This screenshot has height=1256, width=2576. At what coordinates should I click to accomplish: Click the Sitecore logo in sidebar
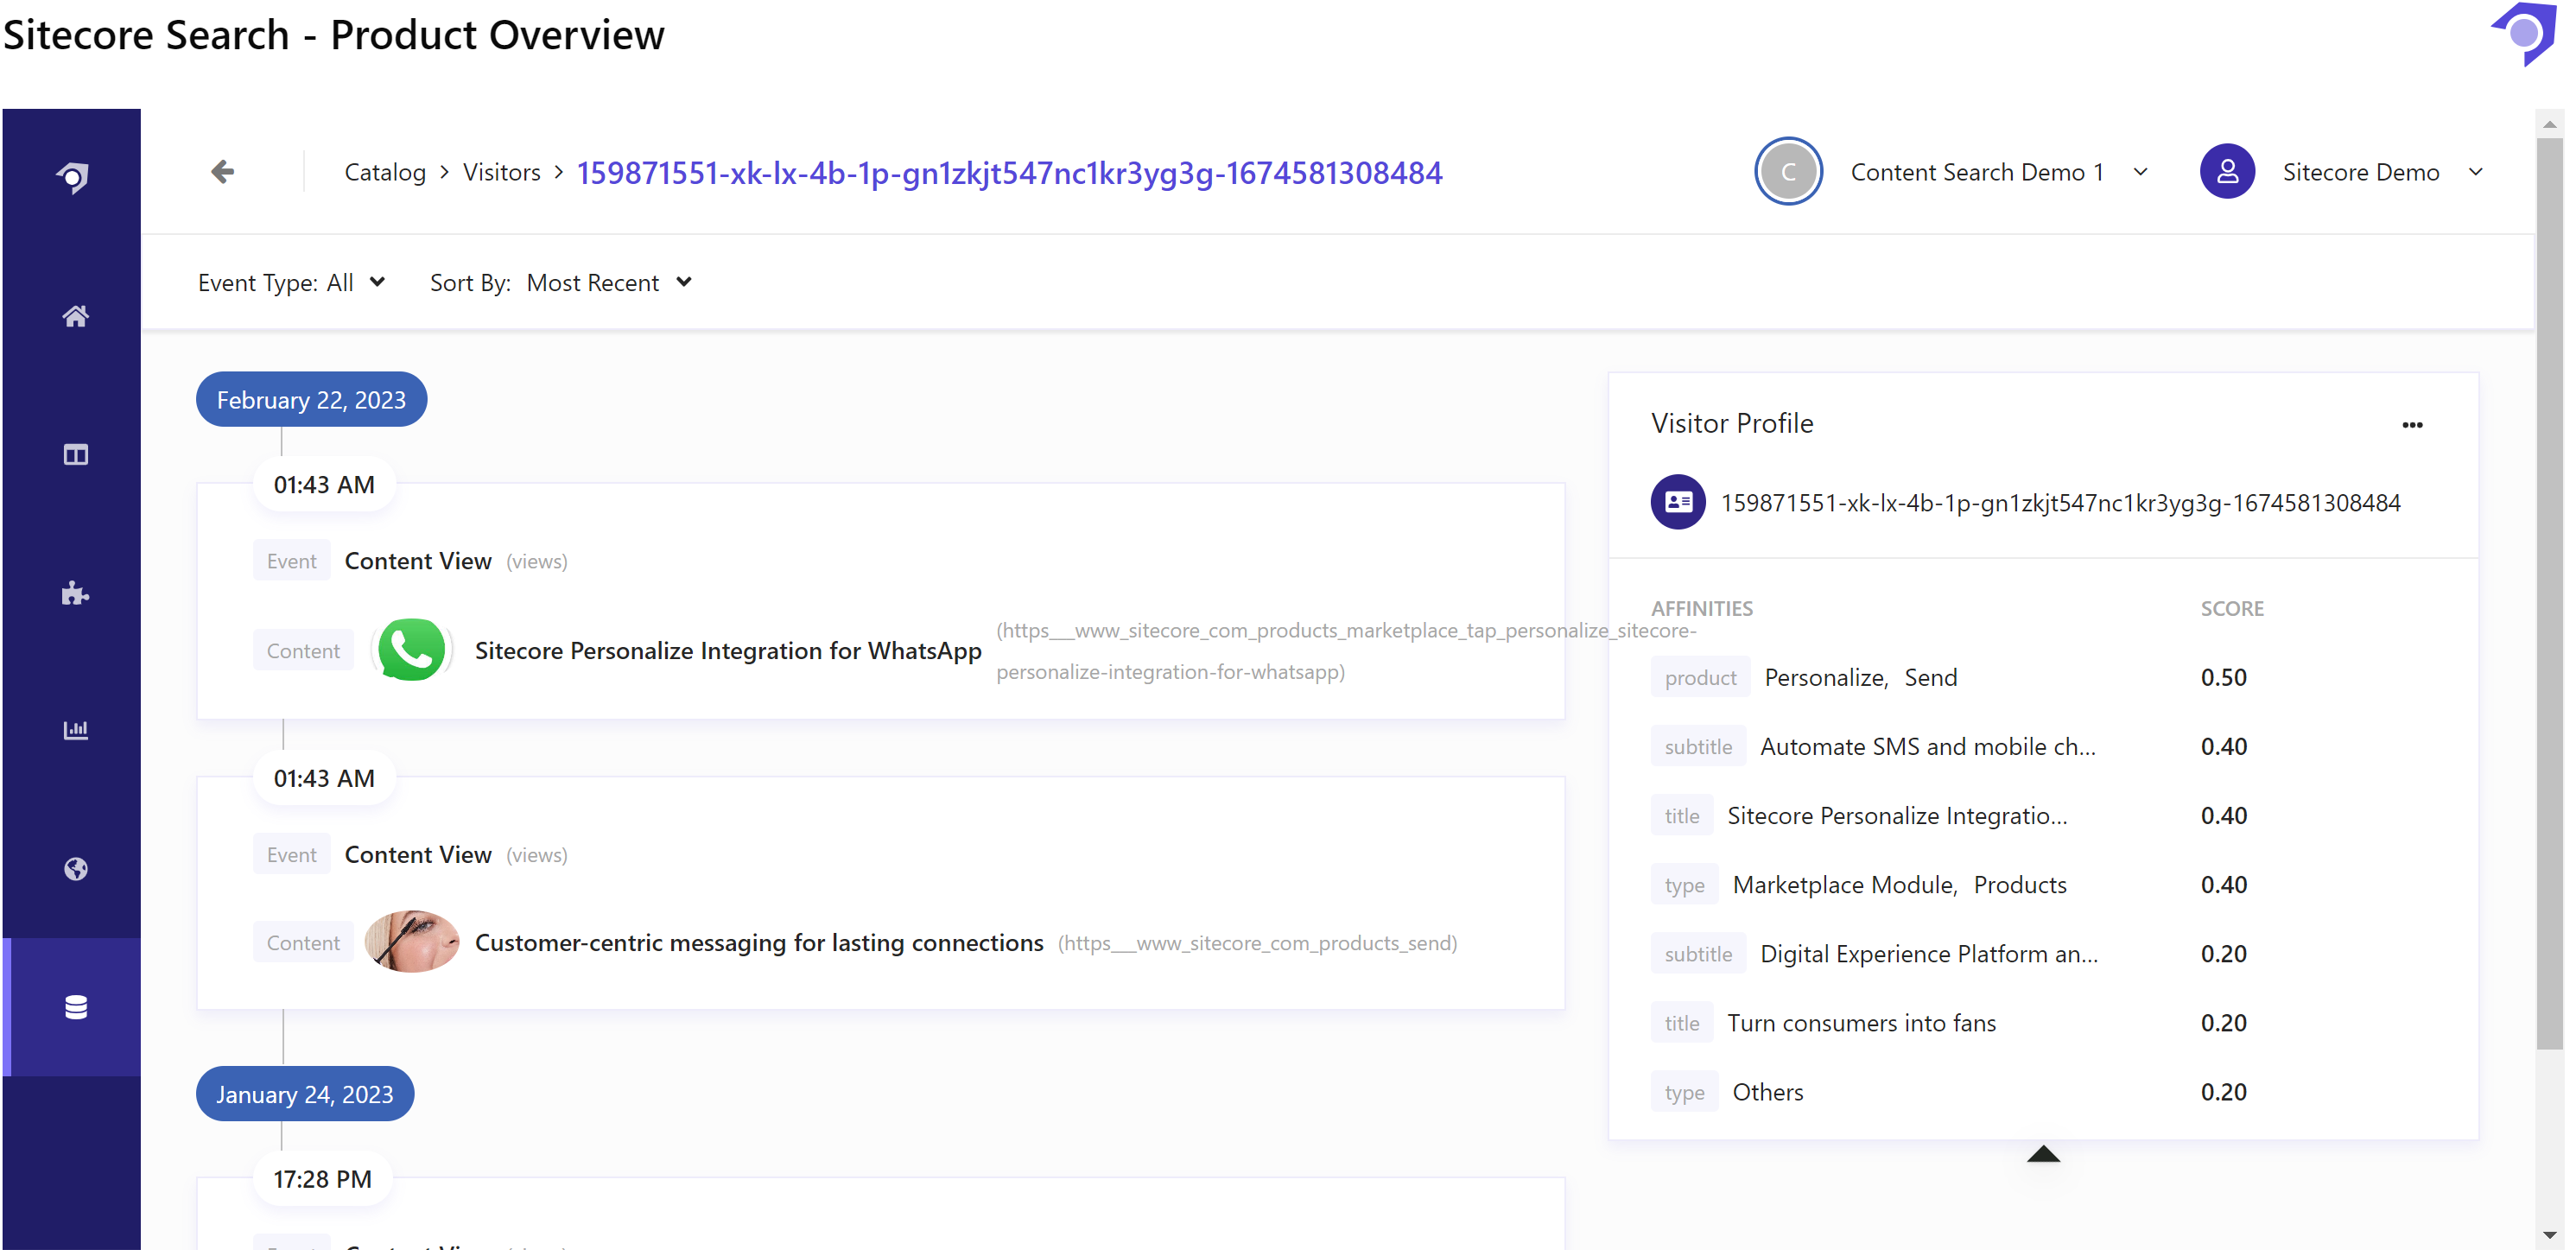click(x=73, y=177)
